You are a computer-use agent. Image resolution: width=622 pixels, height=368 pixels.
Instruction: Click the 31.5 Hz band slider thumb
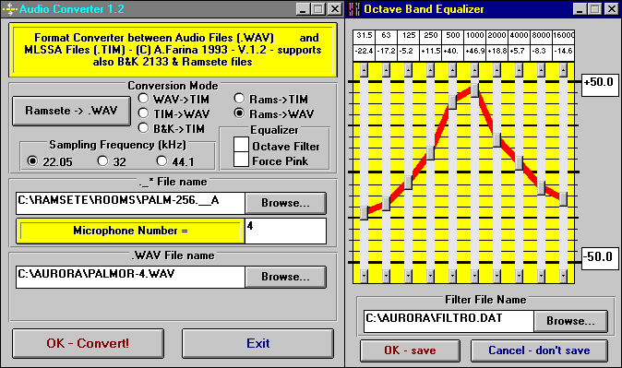click(x=364, y=212)
